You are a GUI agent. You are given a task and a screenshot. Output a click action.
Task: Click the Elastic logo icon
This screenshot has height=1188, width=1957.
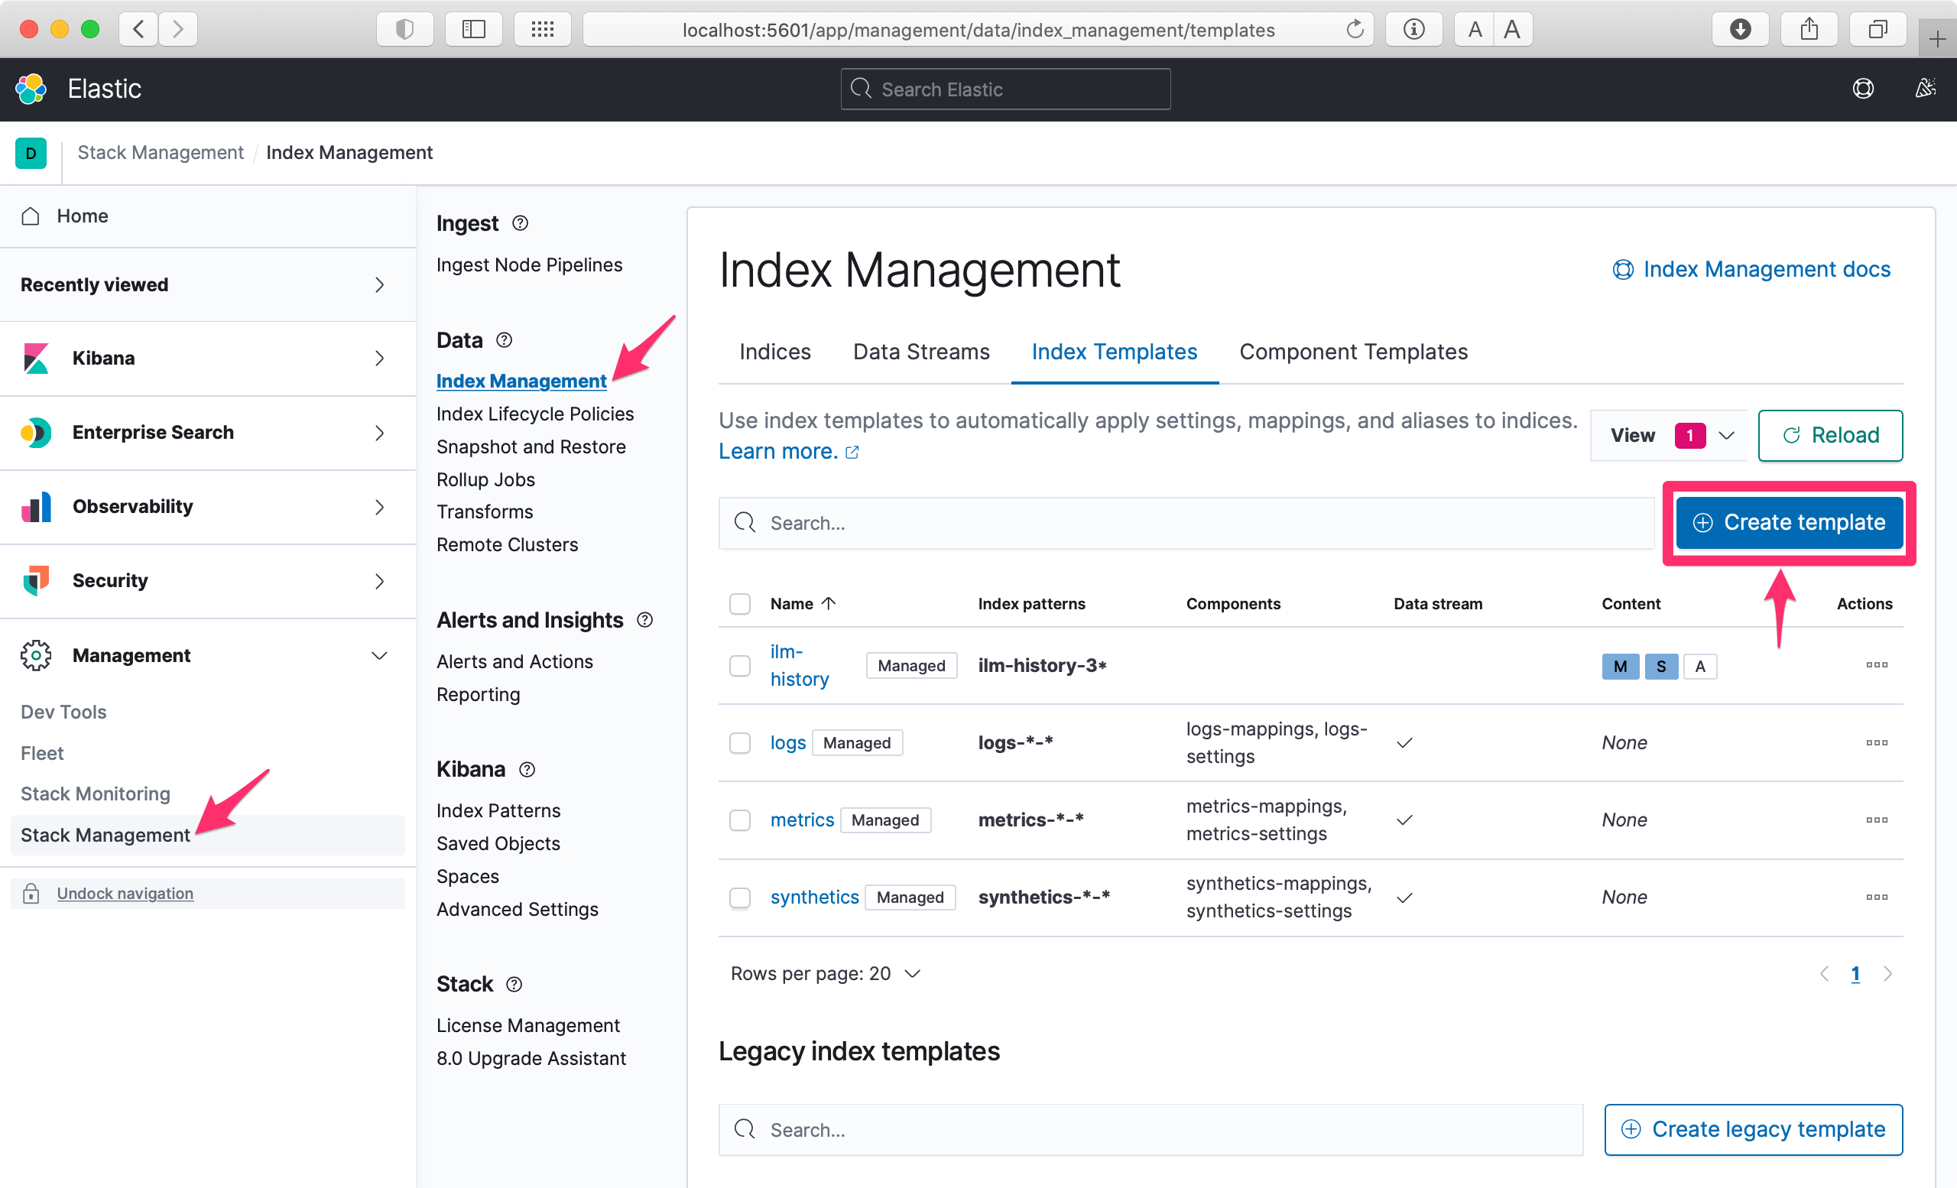(x=32, y=89)
